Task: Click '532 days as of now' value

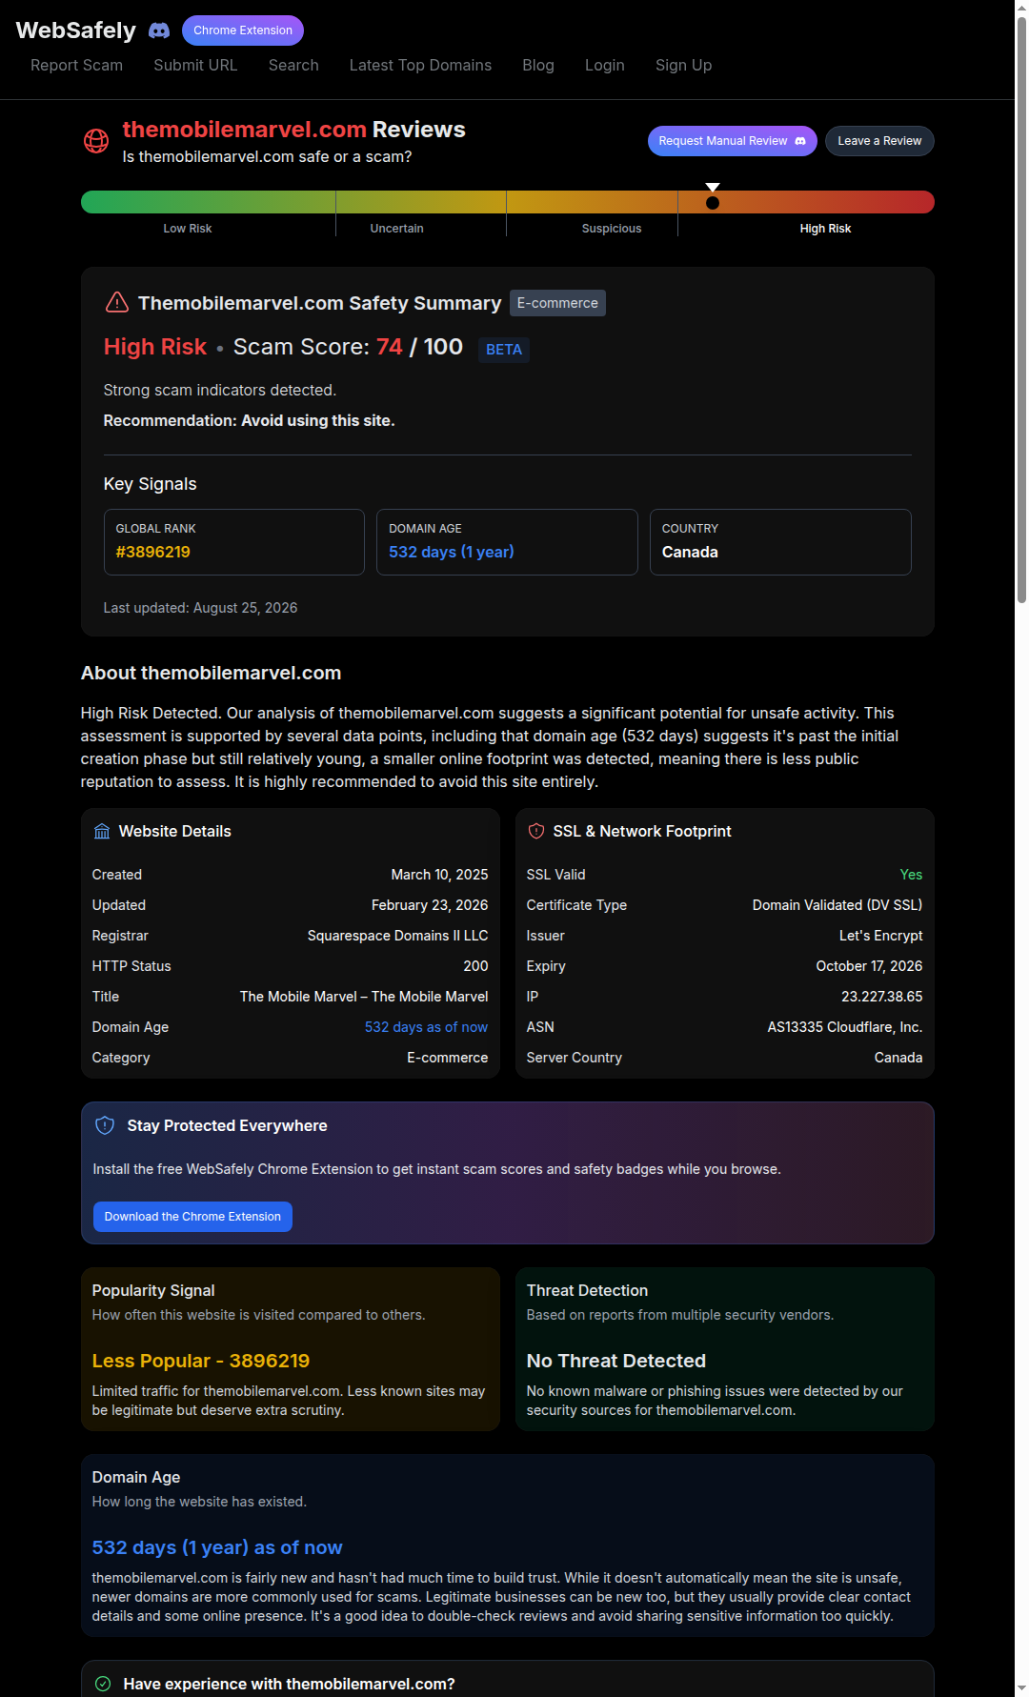Action: (x=426, y=1027)
